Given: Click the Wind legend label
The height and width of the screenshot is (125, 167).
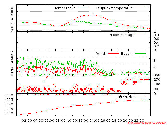Looking at the screenshot, I should click(x=100, y=53).
